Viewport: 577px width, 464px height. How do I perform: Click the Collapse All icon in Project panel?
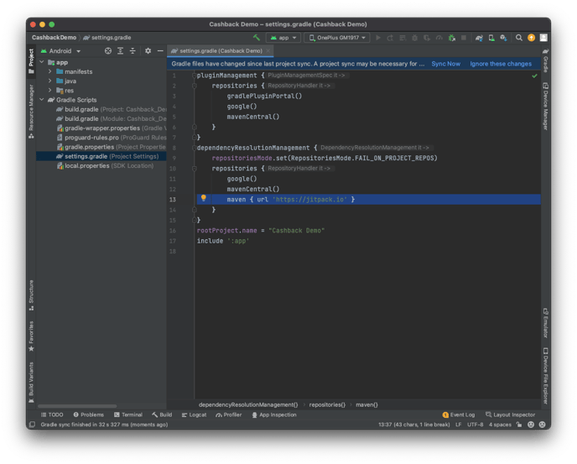pos(132,50)
